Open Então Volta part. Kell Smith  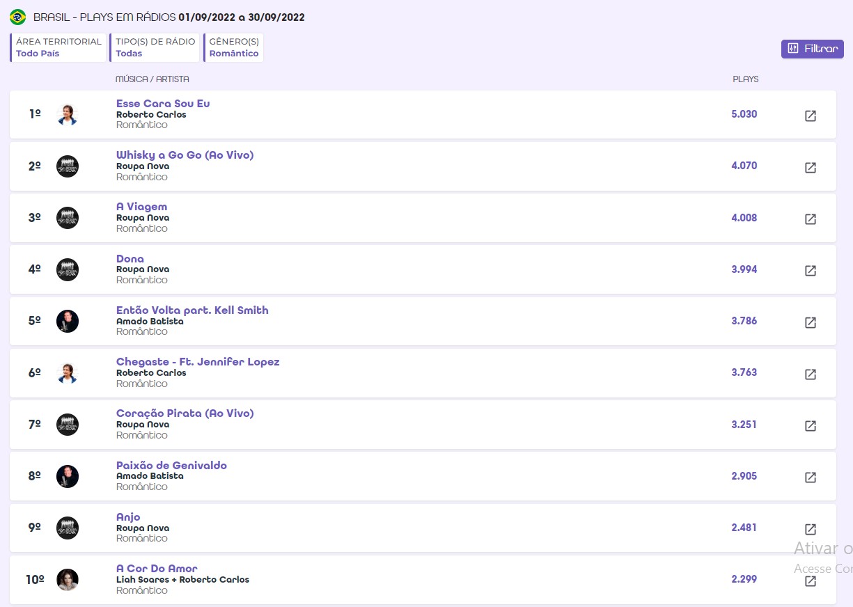coord(192,310)
